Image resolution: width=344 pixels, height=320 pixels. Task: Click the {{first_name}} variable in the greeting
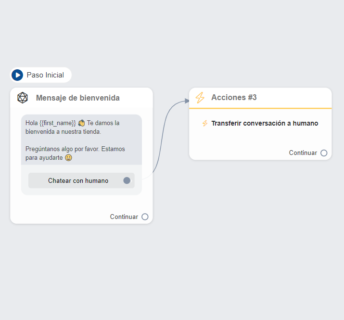coord(57,123)
